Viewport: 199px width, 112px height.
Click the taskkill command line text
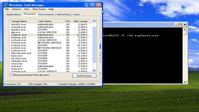(x=131, y=35)
